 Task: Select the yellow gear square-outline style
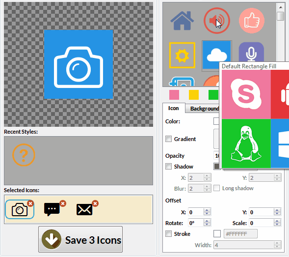coord(182,55)
